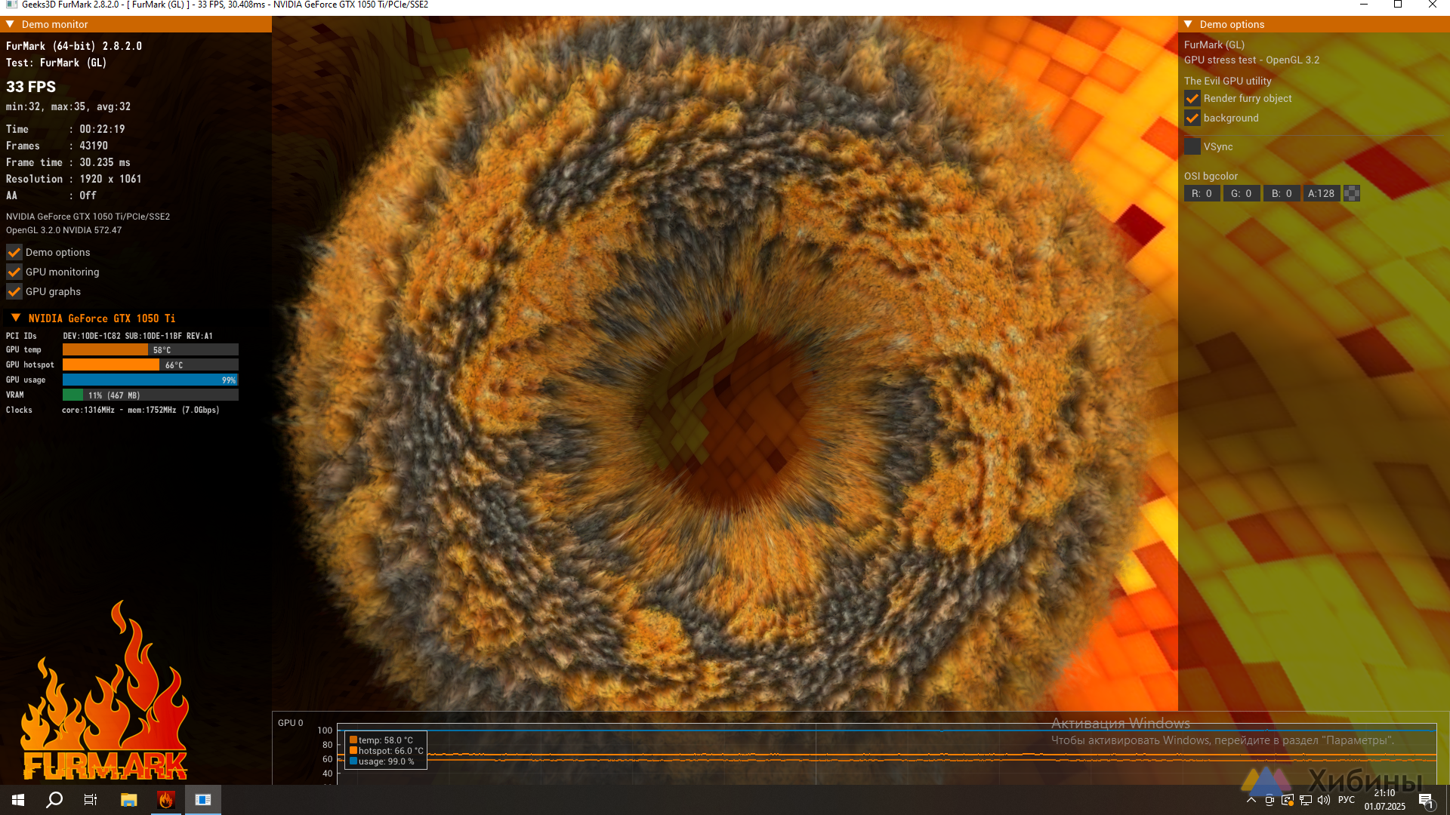Click Resolution 1920 x 1061 value
Screen dimensions: 1450x815
click(110, 180)
